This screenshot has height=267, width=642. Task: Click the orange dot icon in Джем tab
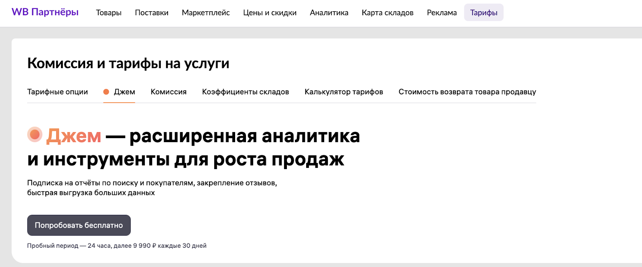coord(106,92)
